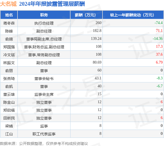Click the position 董事,常务副总经理
This screenshot has width=164, height=146.
click(x=44, y=55)
